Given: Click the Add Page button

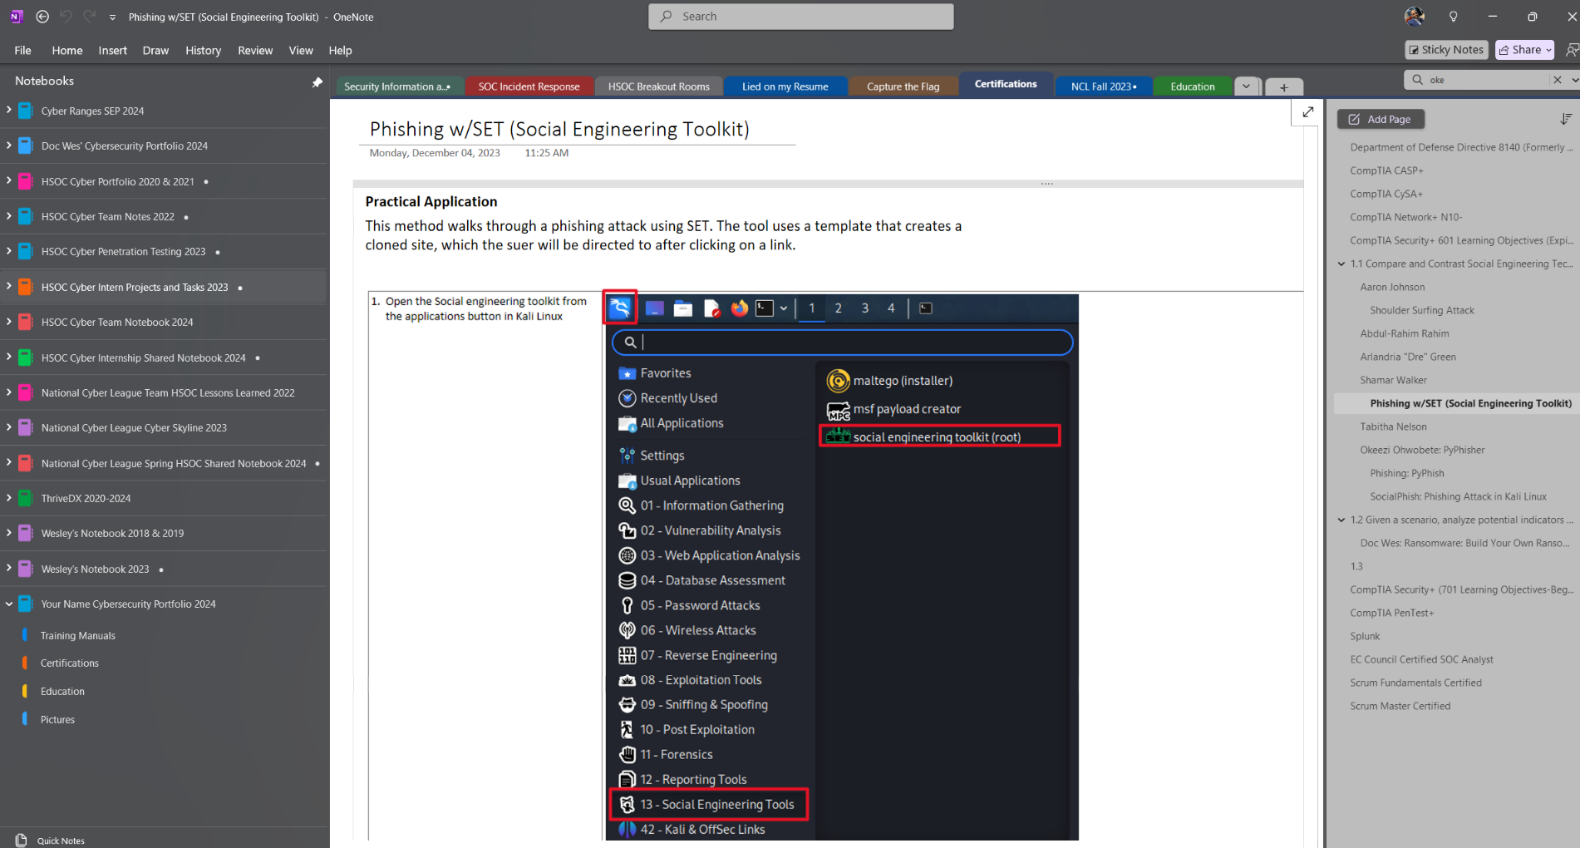Looking at the screenshot, I should pyautogui.click(x=1381, y=119).
